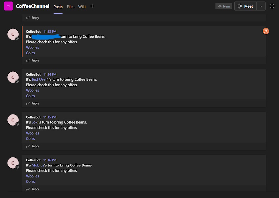Reply to the Test User1 message
Image resolution: width=279 pixels, height=198 pixels.
pos(32,103)
